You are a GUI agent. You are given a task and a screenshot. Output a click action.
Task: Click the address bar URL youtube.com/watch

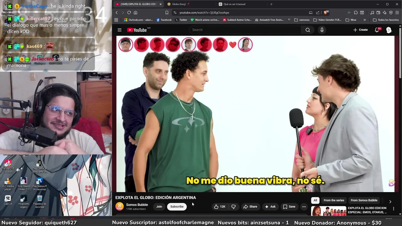pos(204,13)
